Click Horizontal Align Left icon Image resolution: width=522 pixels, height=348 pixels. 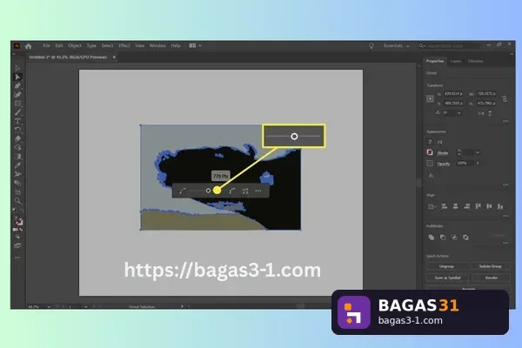tap(445, 206)
